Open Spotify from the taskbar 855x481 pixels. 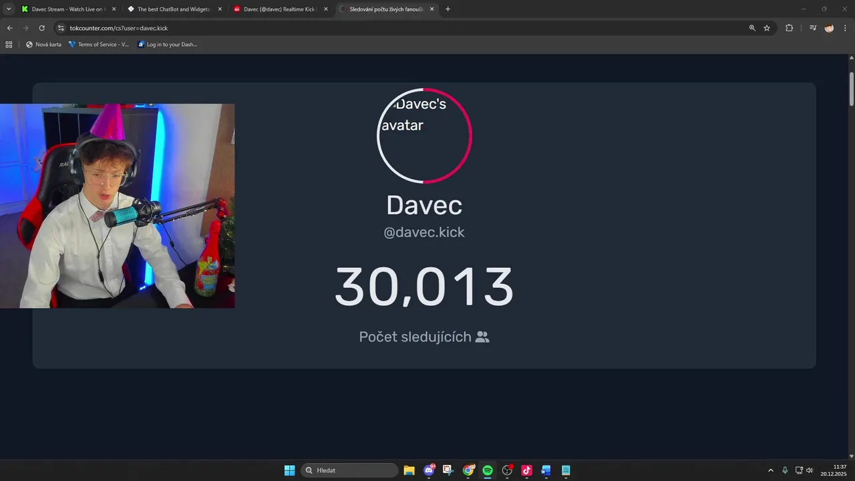pyautogui.click(x=488, y=470)
